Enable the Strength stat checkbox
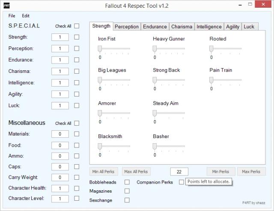Viewport: 274px width, 211px height. pos(77,37)
